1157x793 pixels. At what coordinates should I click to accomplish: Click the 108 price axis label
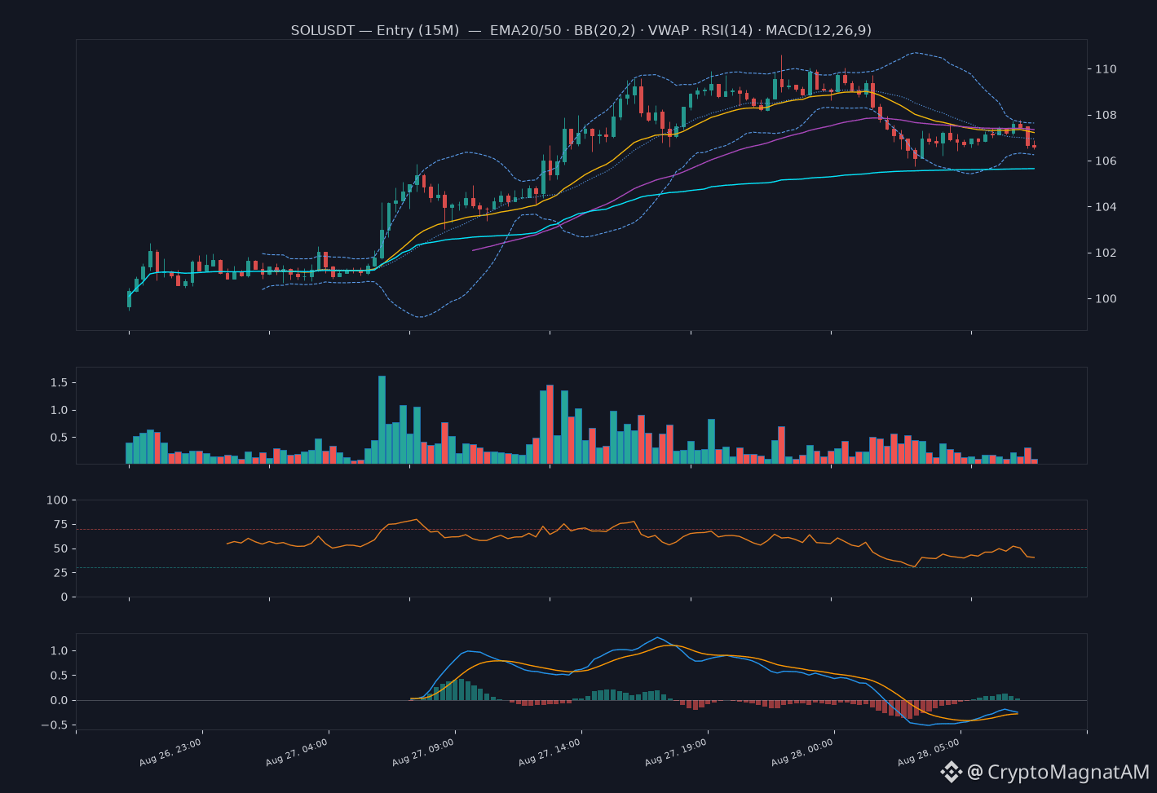point(1106,115)
